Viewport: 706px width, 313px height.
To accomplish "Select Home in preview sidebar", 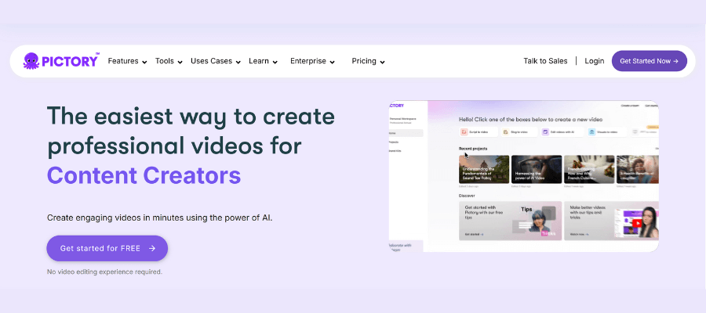I will pos(406,133).
